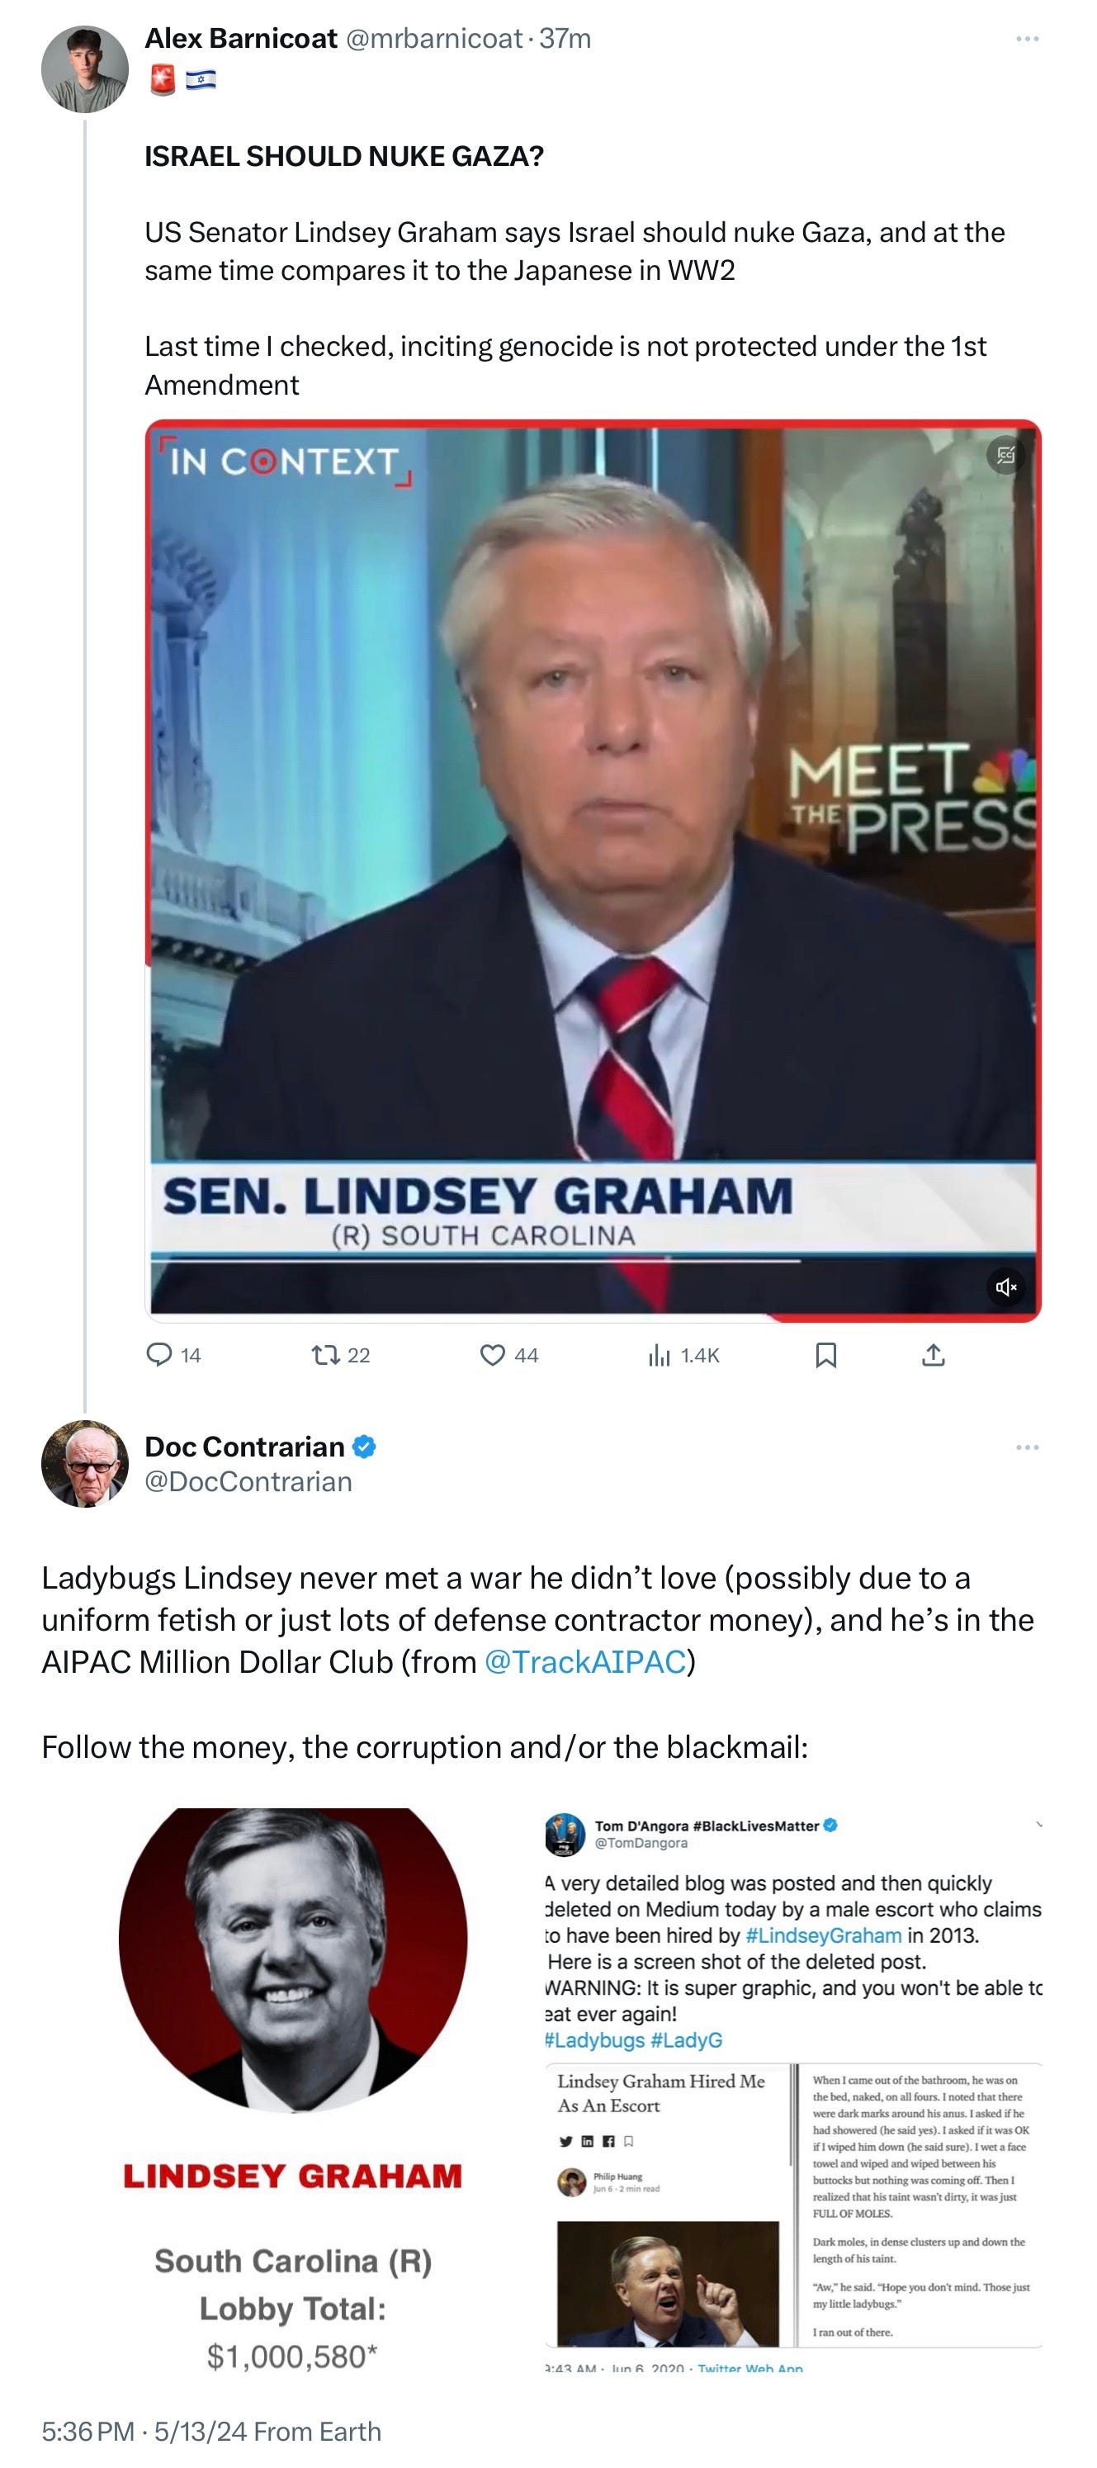Open Doc Contrarian display name

244,1447
